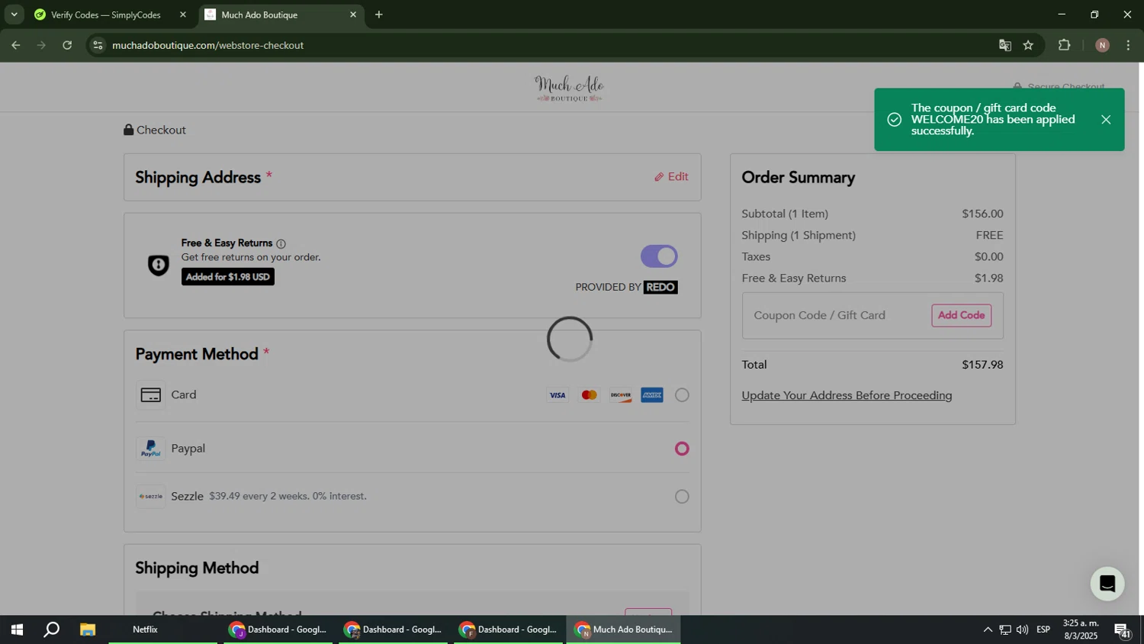Click the Secure Checkout label
This screenshot has width=1144, height=644.
[x=1066, y=85]
